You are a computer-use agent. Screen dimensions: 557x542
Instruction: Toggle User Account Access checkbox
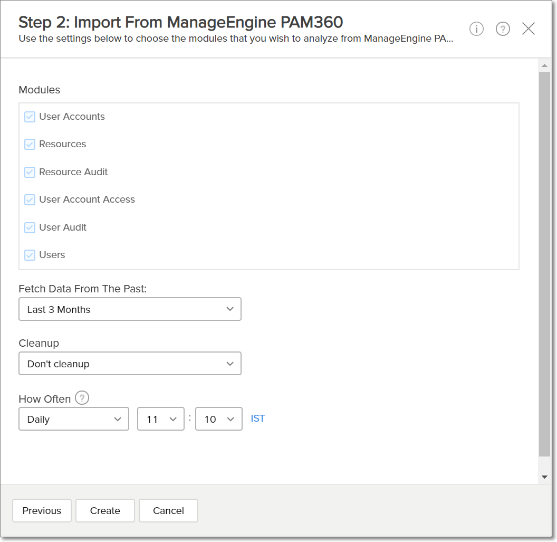coord(30,199)
